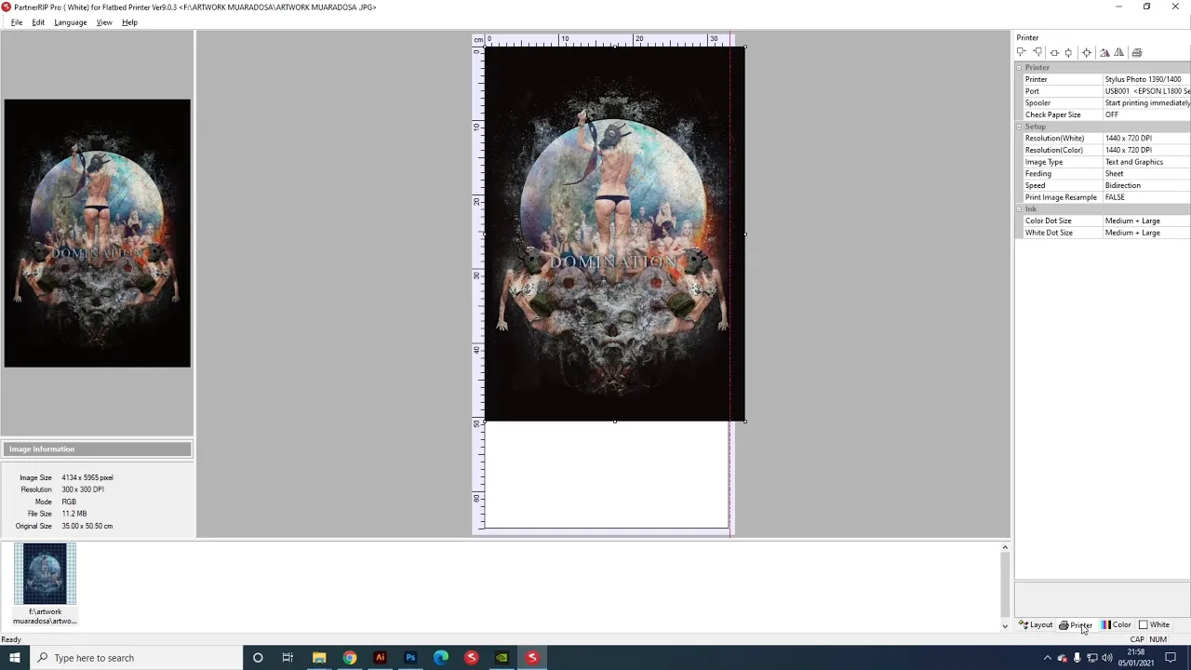Viewport: 1191px width, 670px height.
Task: Change White Dot Size value Medium + Large
Action: pos(1146,233)
